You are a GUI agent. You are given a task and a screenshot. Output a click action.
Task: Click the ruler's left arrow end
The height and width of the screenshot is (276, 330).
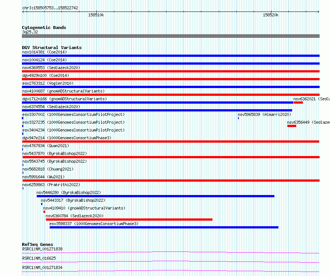pyautogui.click(x=23, y=12)
